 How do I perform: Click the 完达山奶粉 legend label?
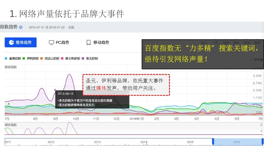pyautogui.click(x=52, y=58)
